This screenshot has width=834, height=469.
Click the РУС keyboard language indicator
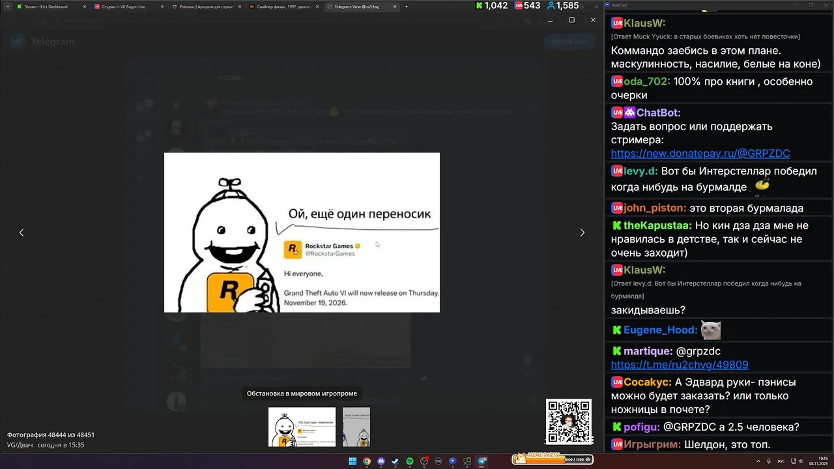(782, 461)
